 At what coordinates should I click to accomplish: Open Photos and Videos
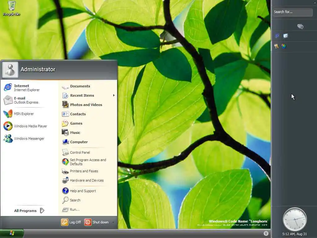pyautogui.click(x=82, y=105)
